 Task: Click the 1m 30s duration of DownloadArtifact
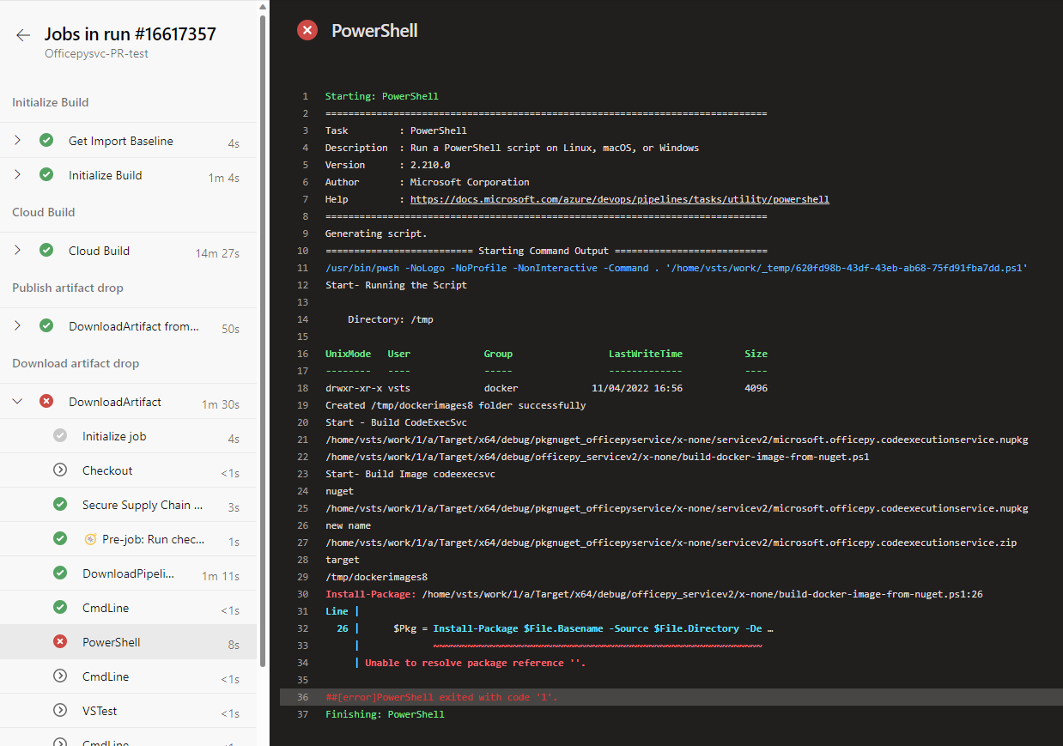221,404
